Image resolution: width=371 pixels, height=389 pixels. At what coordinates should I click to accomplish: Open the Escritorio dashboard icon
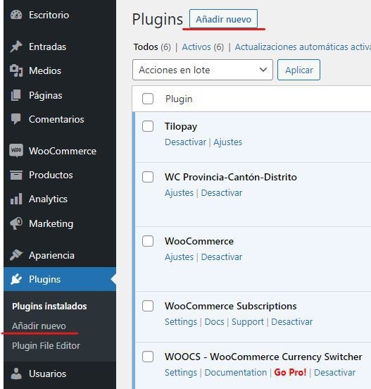16,15
